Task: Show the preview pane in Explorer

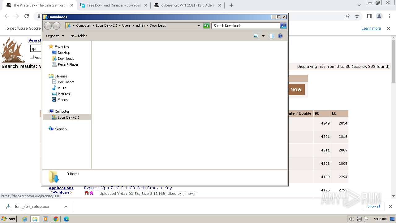Action: (x=272, y=36)
